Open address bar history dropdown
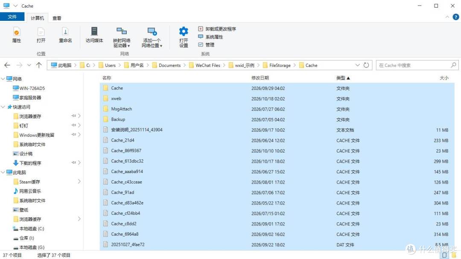The width and height of the screenshot is (461, 259). pos(358,65)
